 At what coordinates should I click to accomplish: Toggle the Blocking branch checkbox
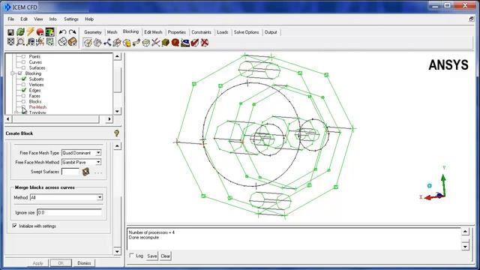tap(20, 73)
